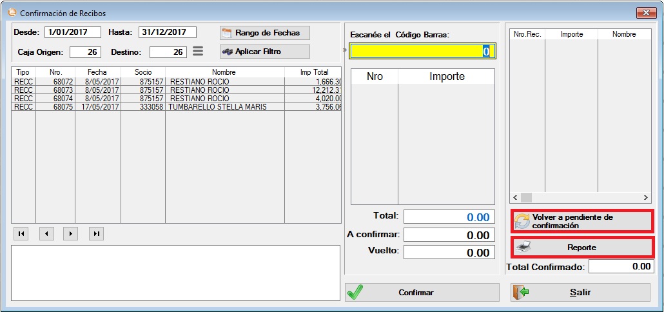The height and width of the screenshot is (312, 664).
Task: Go to next record navigation arrow
Action: point(71,233)
